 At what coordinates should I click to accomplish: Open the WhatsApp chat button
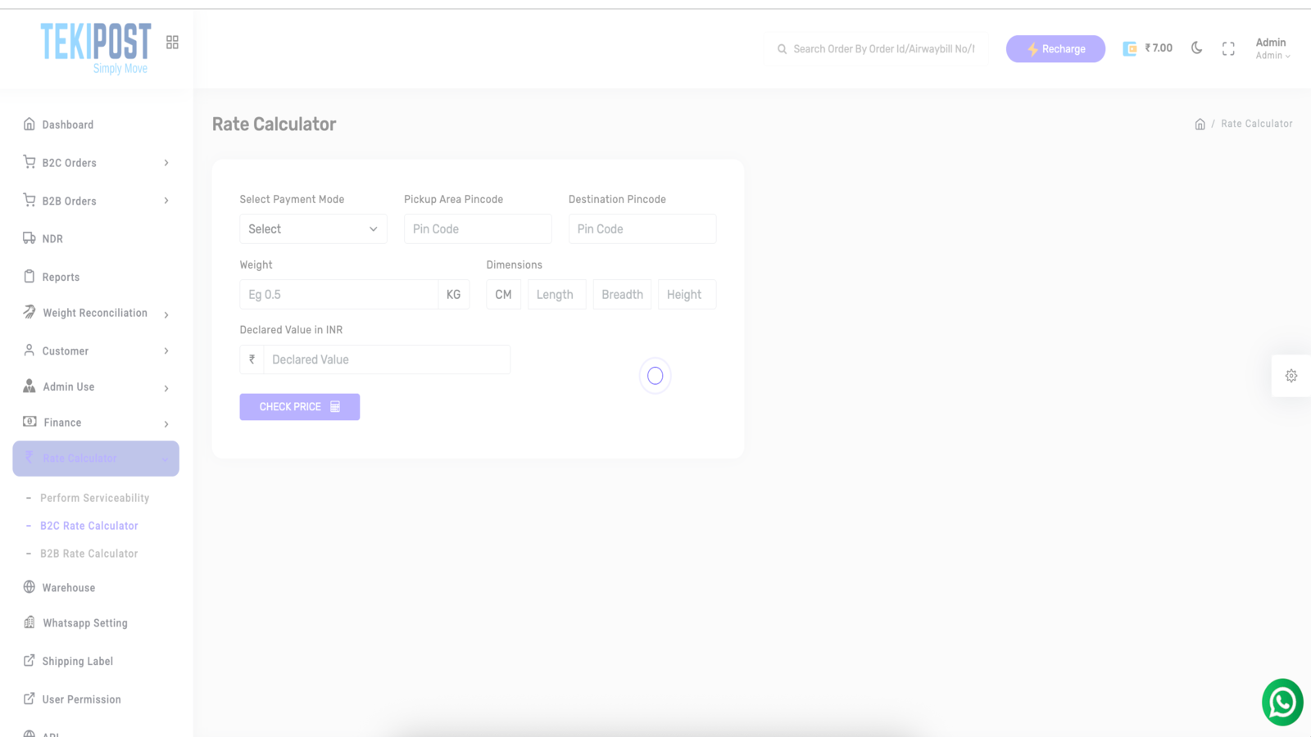(1282, 702)
